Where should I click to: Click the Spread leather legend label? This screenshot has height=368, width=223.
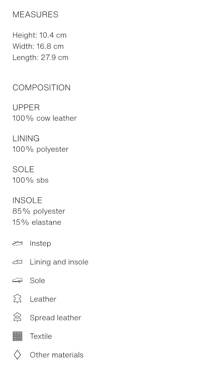coord(55,318)
